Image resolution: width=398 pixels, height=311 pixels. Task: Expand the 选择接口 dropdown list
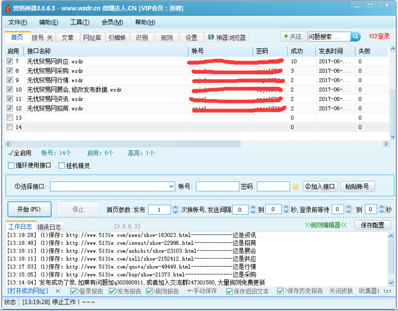click(171, 187)
